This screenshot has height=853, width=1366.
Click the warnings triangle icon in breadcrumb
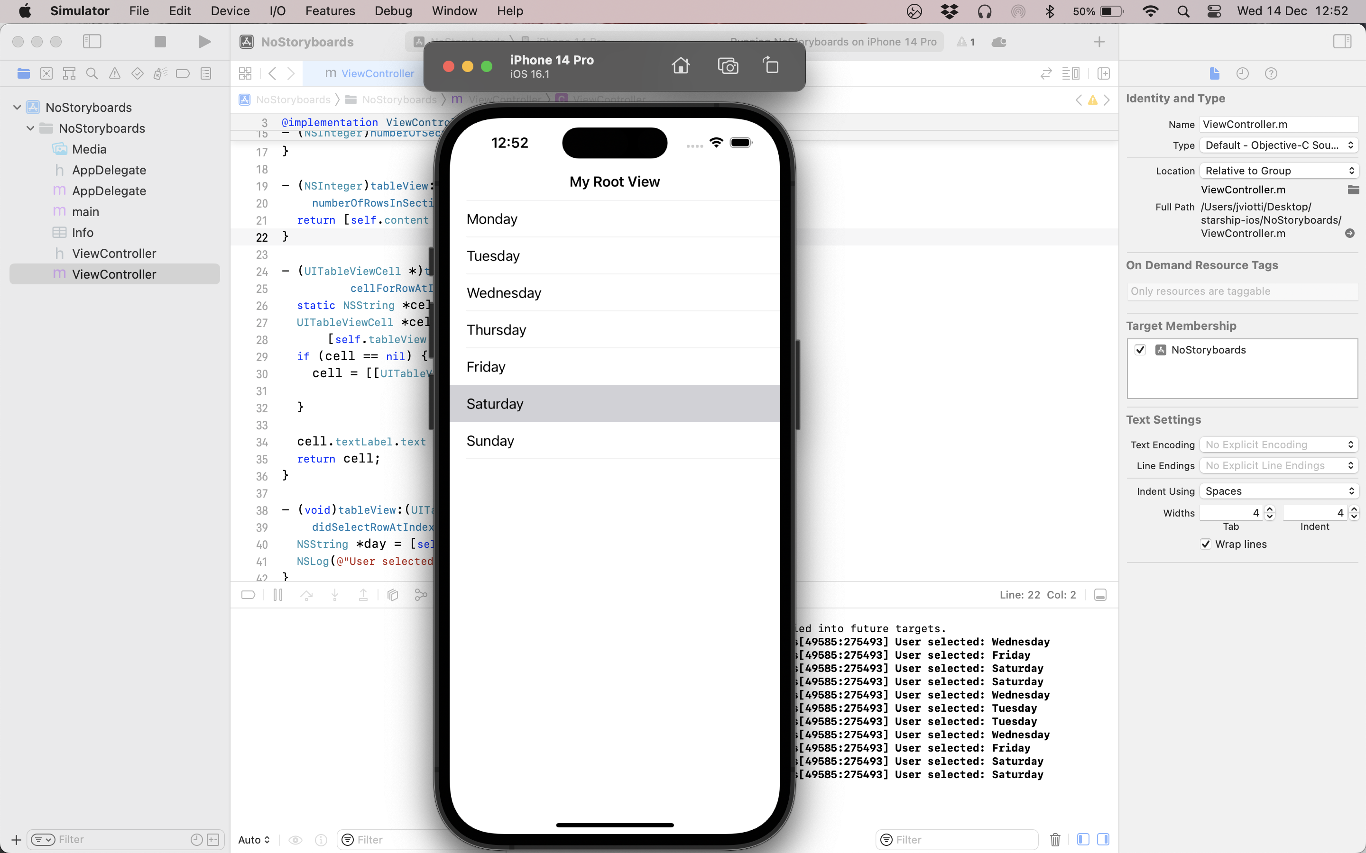(x=1093, y=98)
